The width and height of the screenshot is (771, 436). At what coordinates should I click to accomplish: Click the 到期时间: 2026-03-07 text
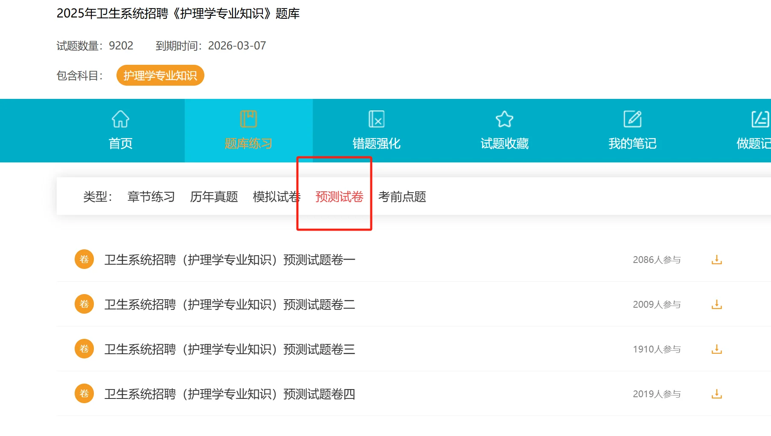(x=211, y=46)
